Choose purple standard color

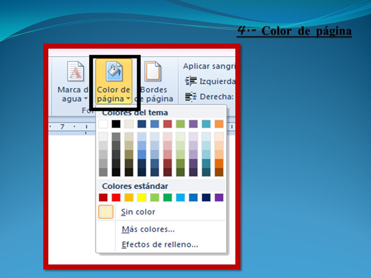click(x=219, y=197)
